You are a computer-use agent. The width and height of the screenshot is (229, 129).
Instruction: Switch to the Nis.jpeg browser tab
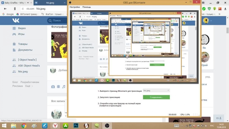[50, 3]
